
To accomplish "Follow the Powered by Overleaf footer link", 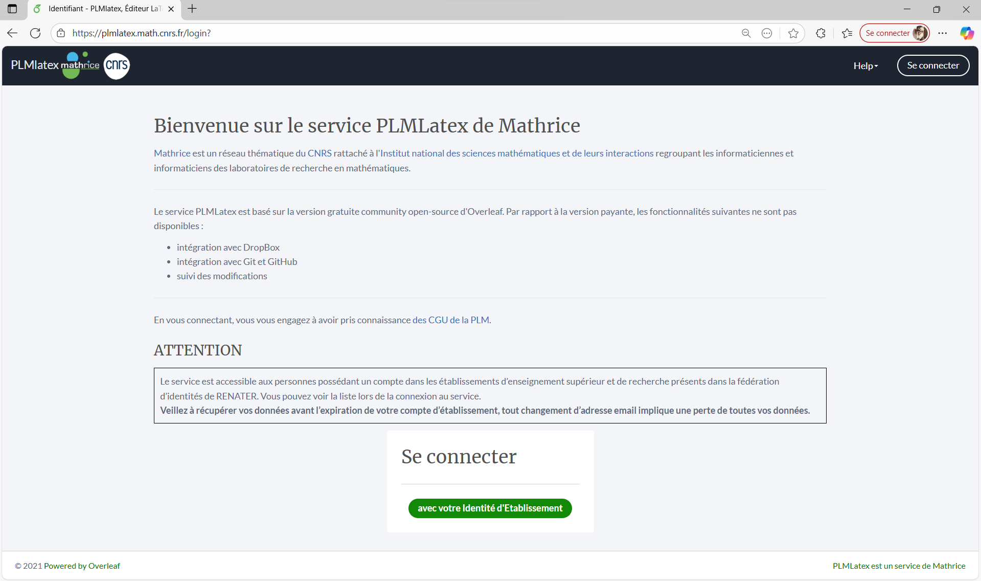I will point(82,566).
